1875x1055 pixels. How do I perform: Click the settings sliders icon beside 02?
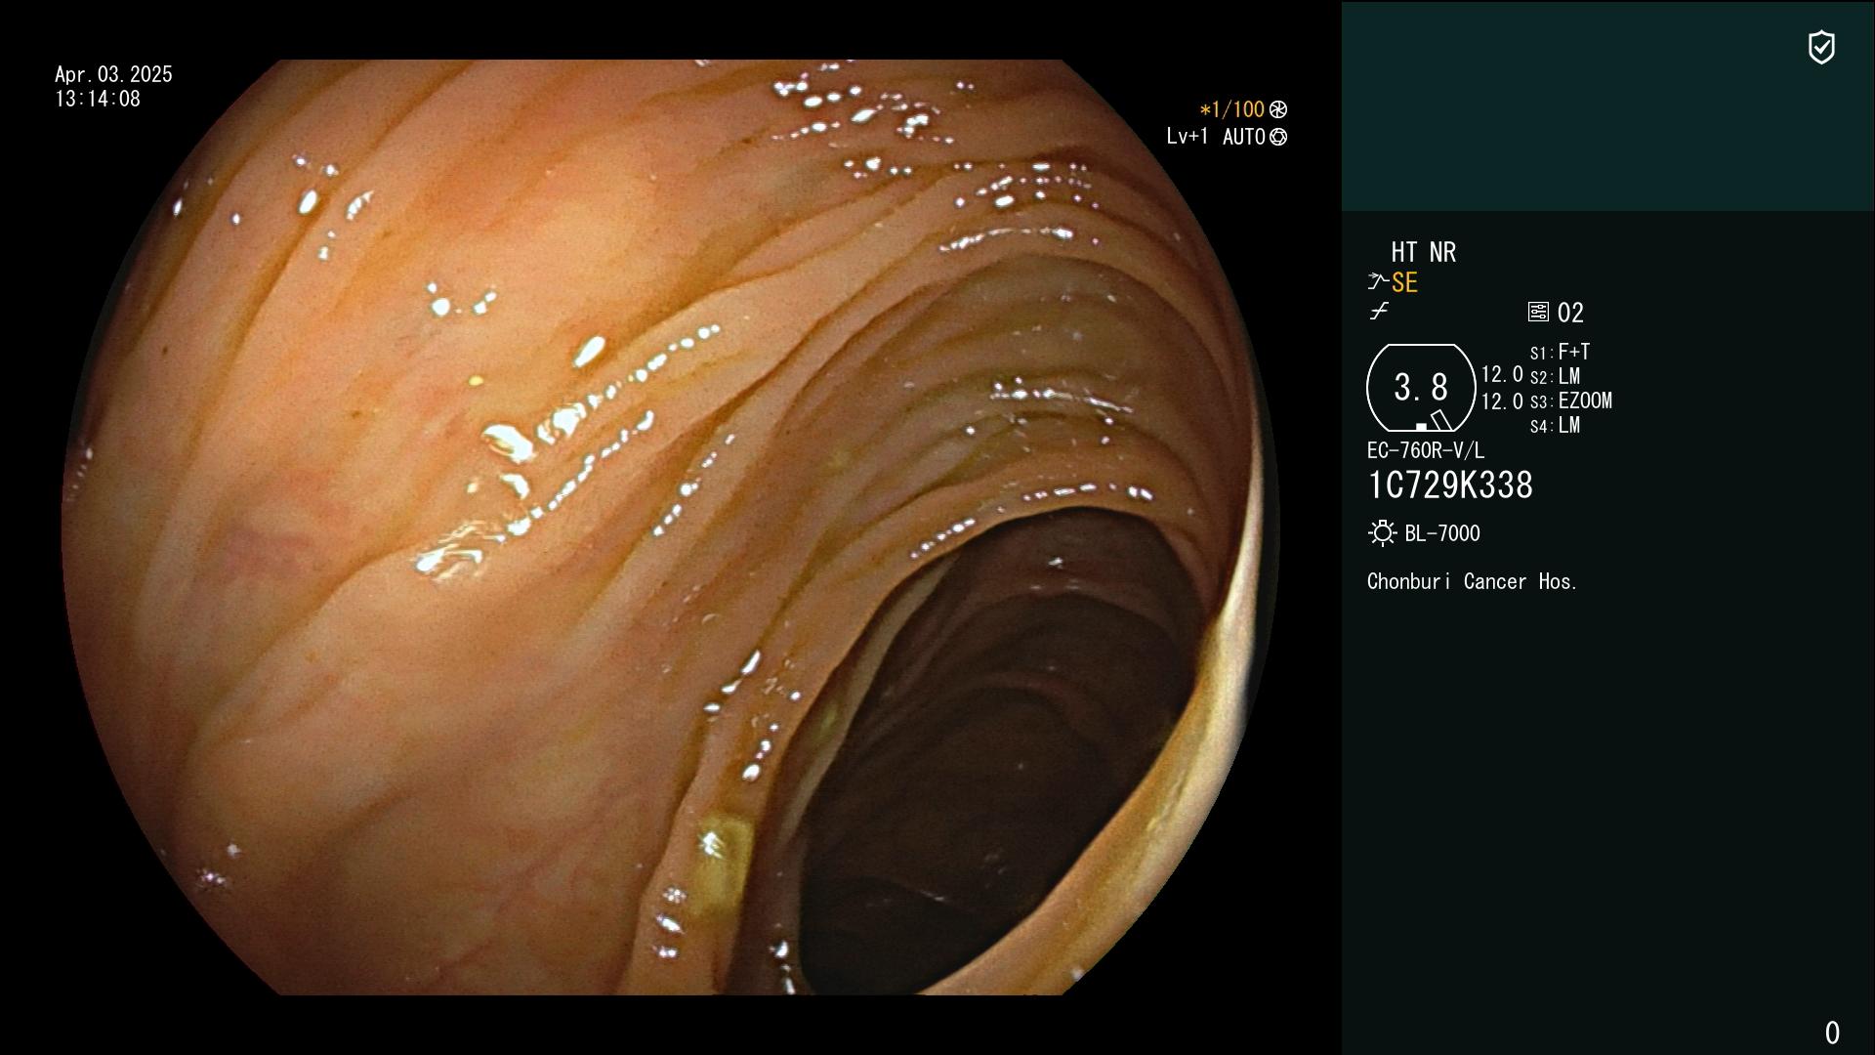pos(1538,312)
